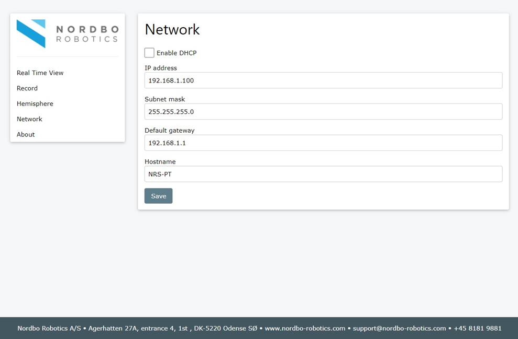Click Nordbo Robotics A/S footer text

49,329
